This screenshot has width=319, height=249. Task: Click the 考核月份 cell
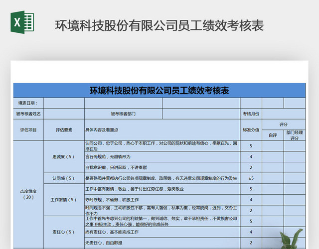click(251, 114)
